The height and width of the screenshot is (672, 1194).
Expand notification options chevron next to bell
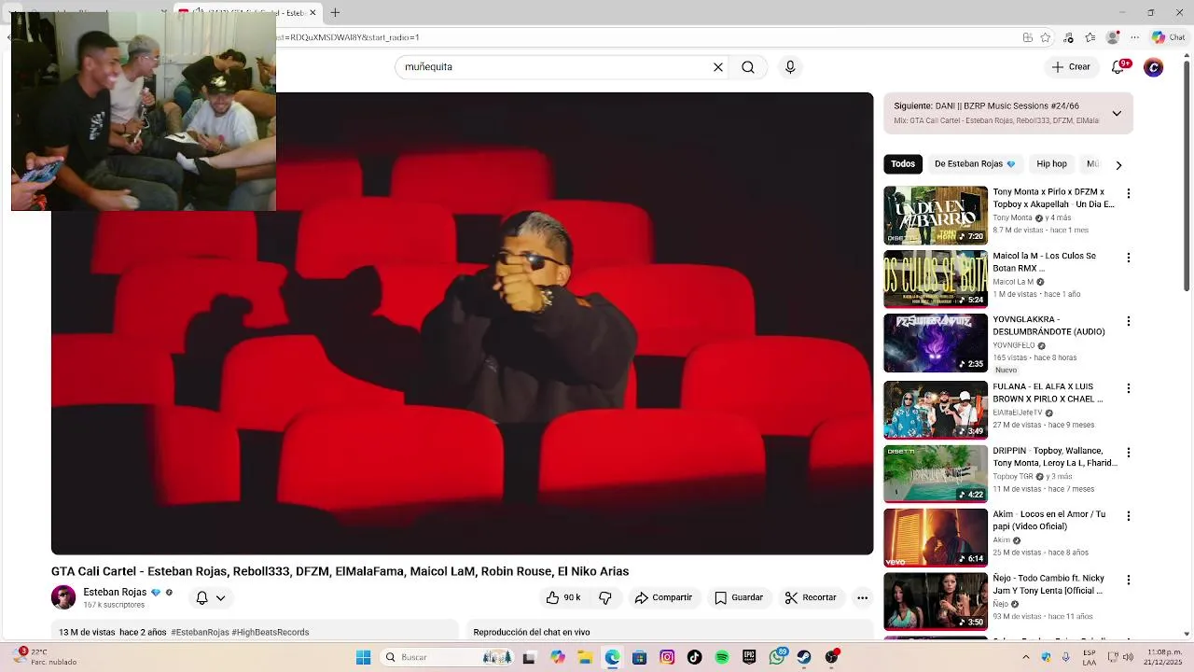pos(221,598)
